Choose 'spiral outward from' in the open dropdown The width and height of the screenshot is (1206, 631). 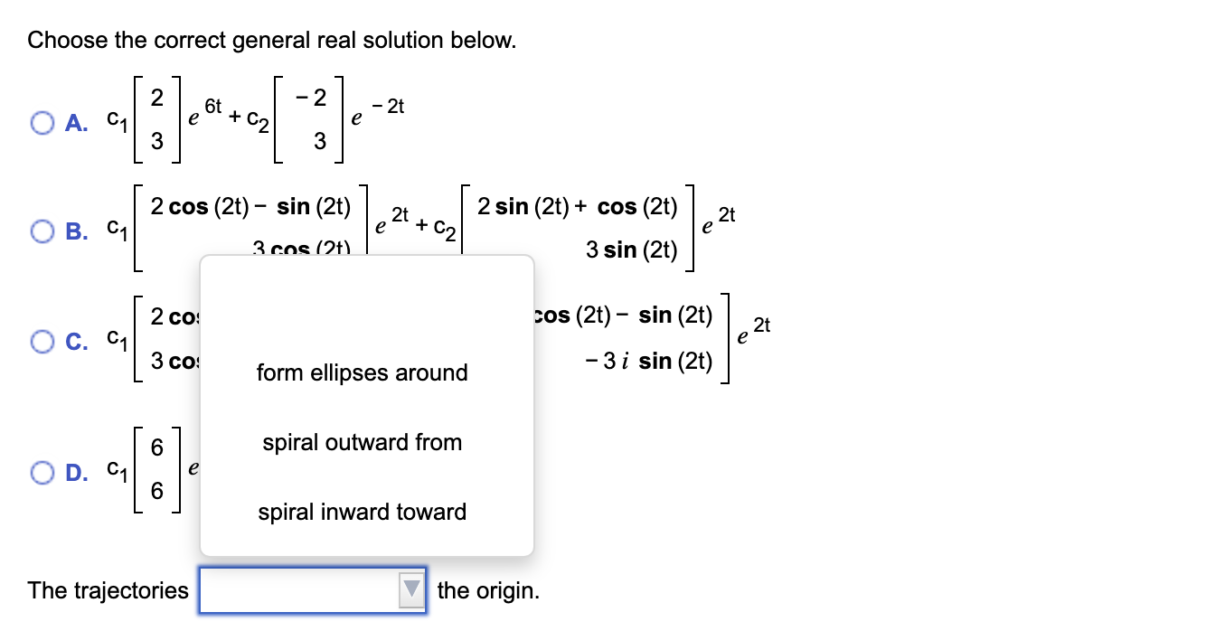362,442
